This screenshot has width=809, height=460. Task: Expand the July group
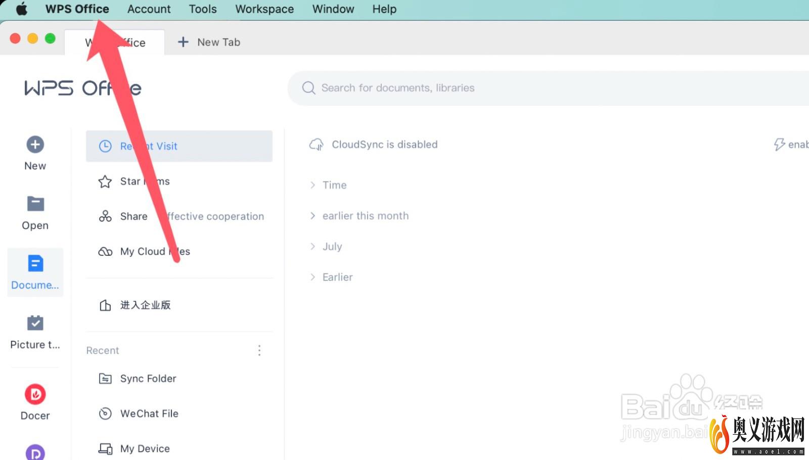tap(312, 246)
